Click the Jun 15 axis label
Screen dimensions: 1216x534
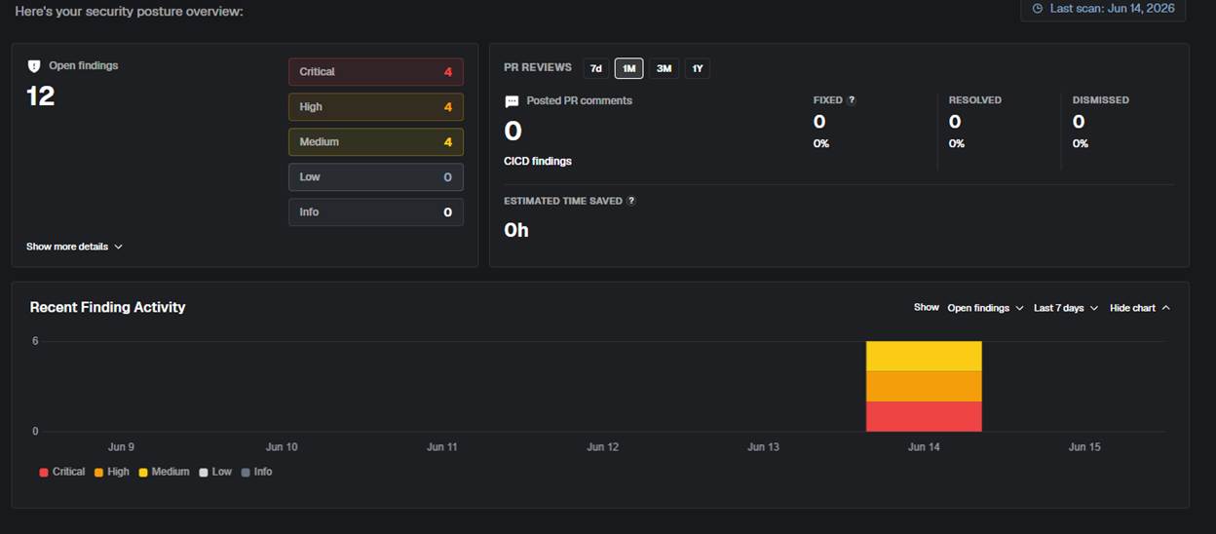pos(1084,447)
